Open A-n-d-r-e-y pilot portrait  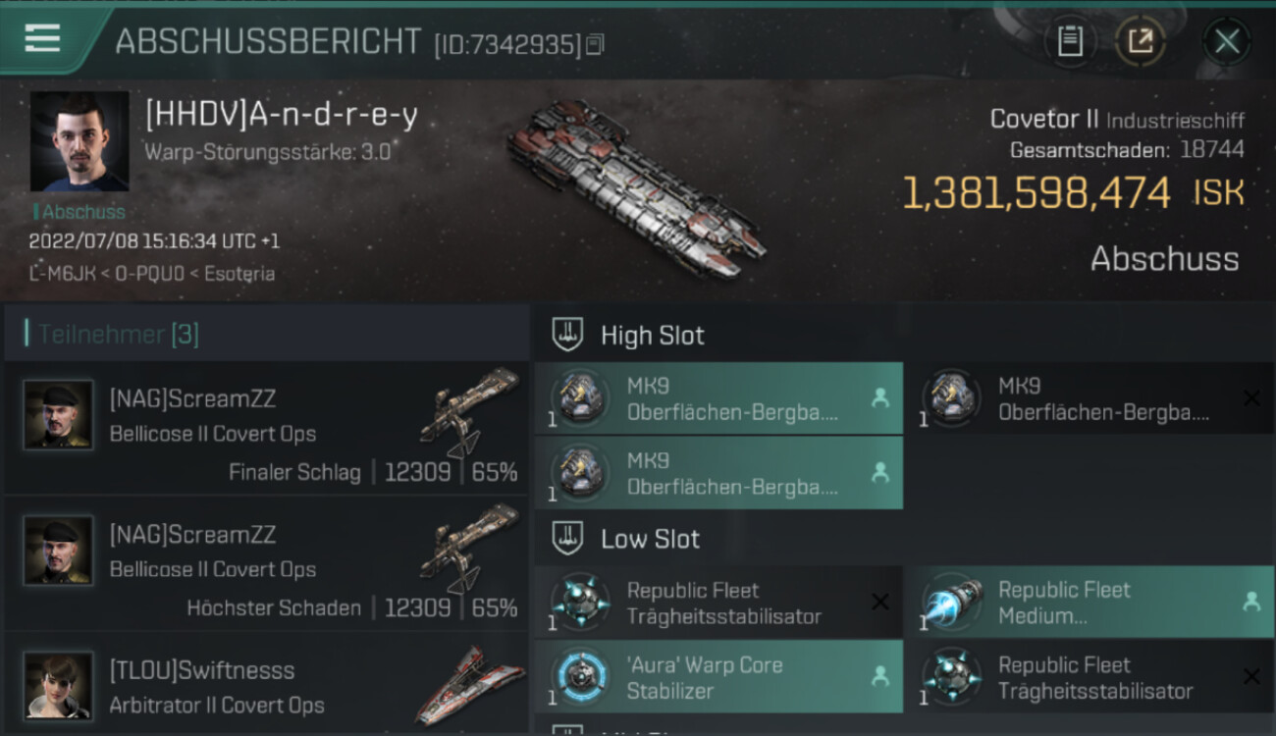[79, 141]
